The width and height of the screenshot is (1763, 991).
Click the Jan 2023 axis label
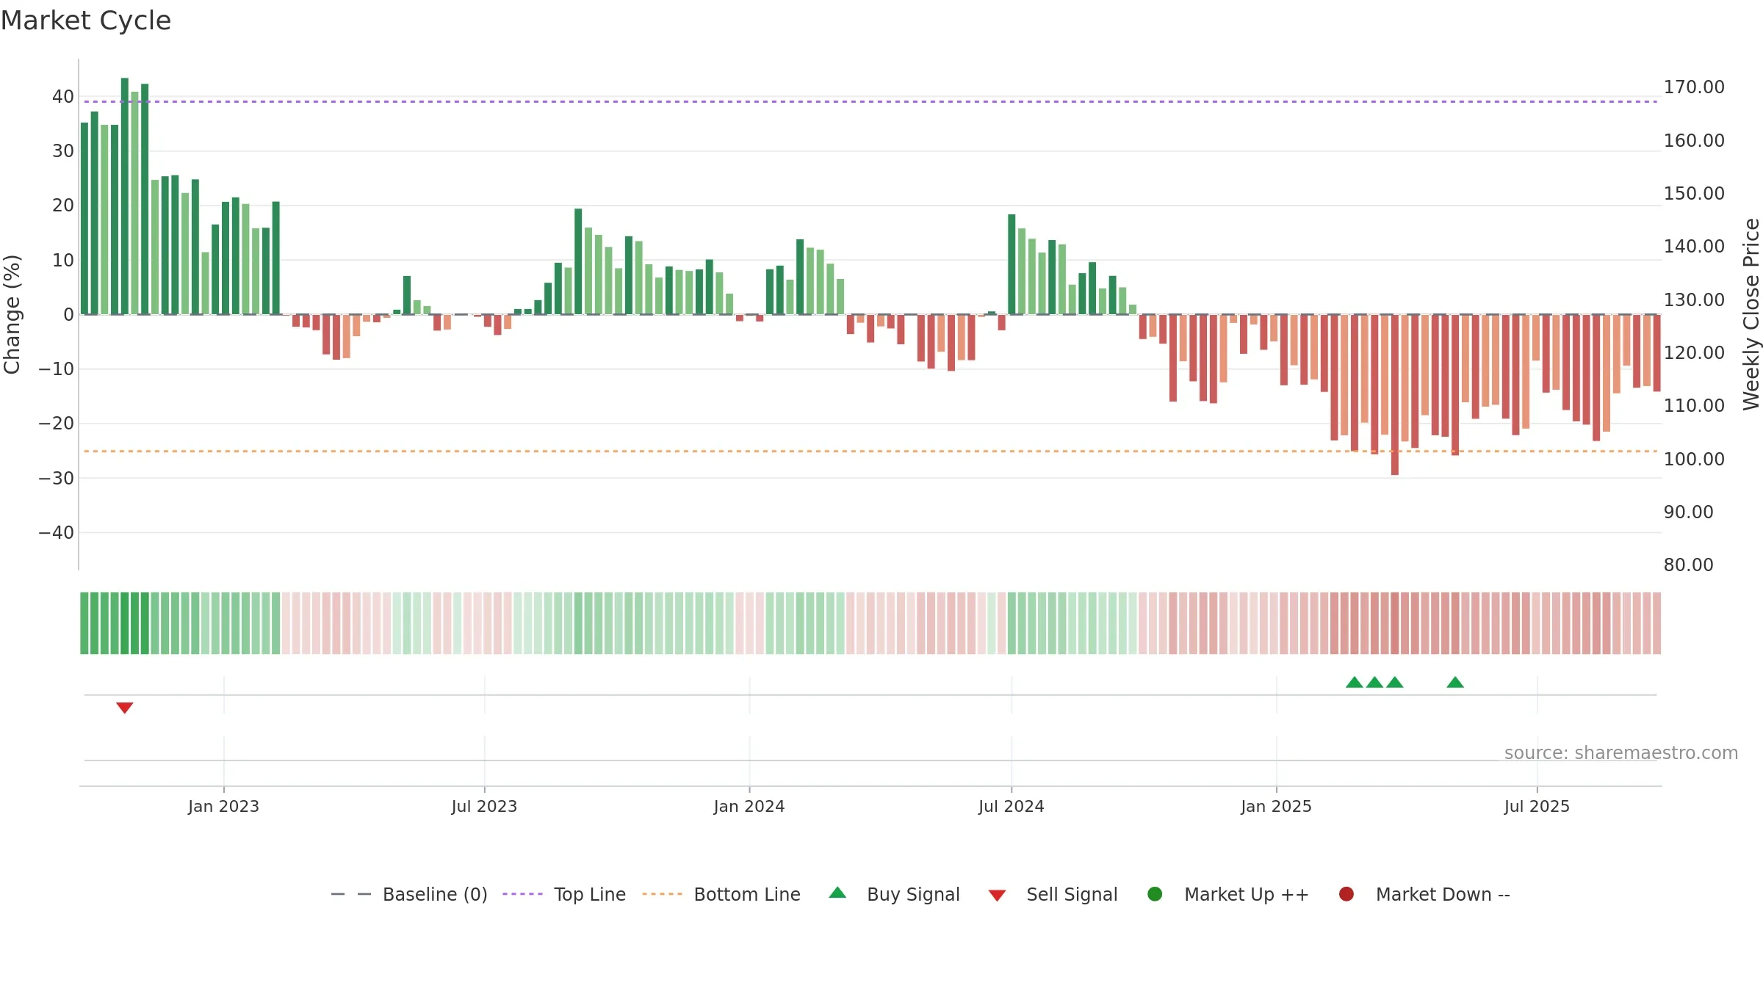tap(223, 806)
